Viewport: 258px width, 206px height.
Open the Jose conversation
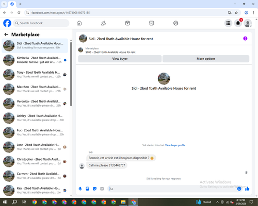(35, 147)
